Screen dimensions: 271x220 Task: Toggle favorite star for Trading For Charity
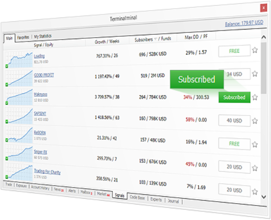(x=255, y=191)
